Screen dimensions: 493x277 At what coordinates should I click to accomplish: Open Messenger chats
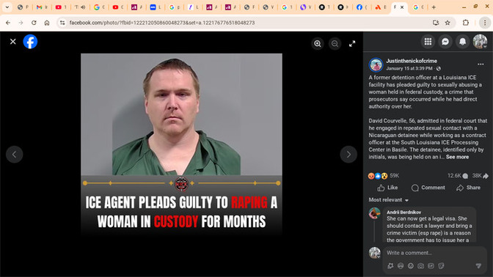click(445, 42)
